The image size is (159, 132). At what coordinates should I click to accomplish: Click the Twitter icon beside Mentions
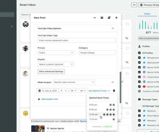click(x=144, y=111)
